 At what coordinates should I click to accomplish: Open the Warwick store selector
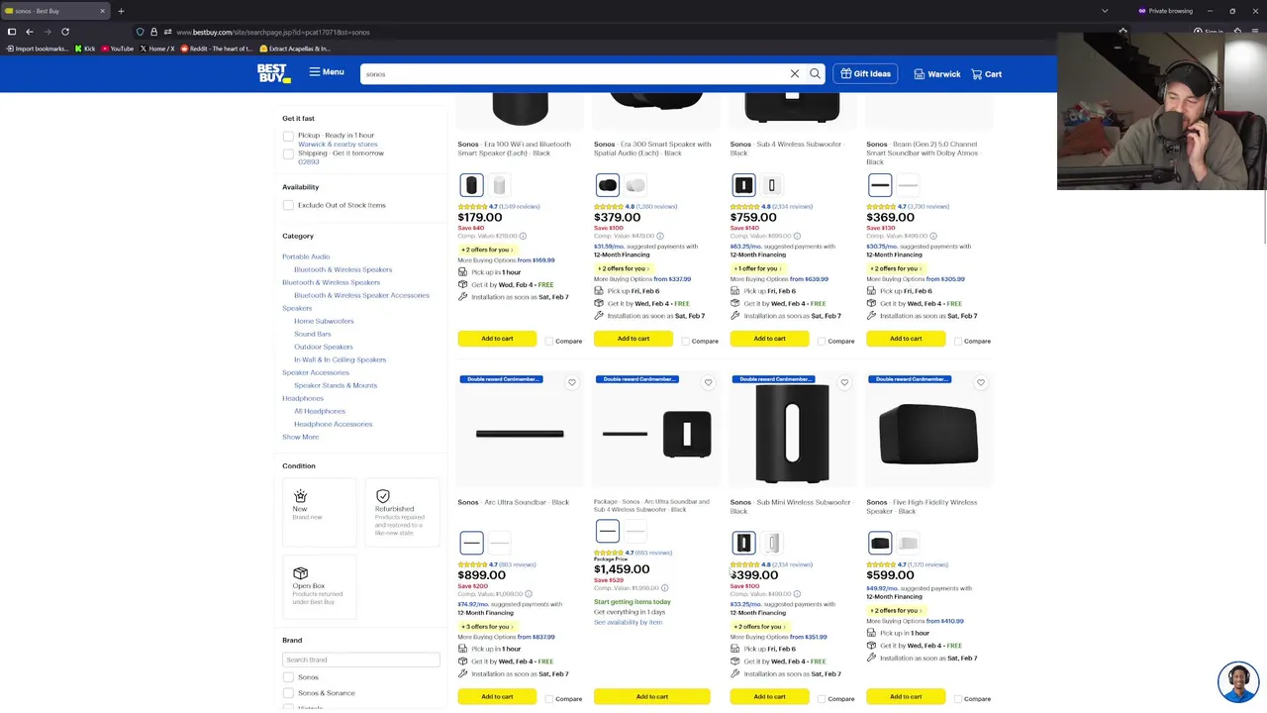(x=937, y=74)
